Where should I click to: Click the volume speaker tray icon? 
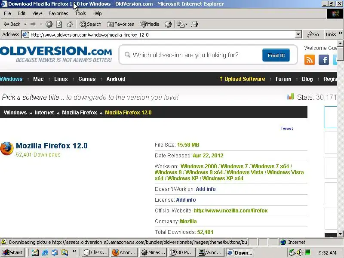click(x=299, y=252)
